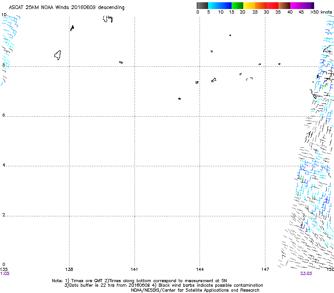
Task: Click the purple time stamp '23:05'
Action: click(x=306, y=274)
